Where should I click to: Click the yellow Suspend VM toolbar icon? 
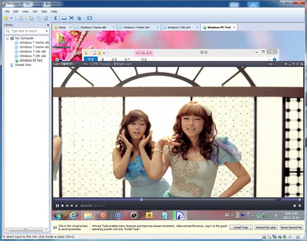(6, 18)
